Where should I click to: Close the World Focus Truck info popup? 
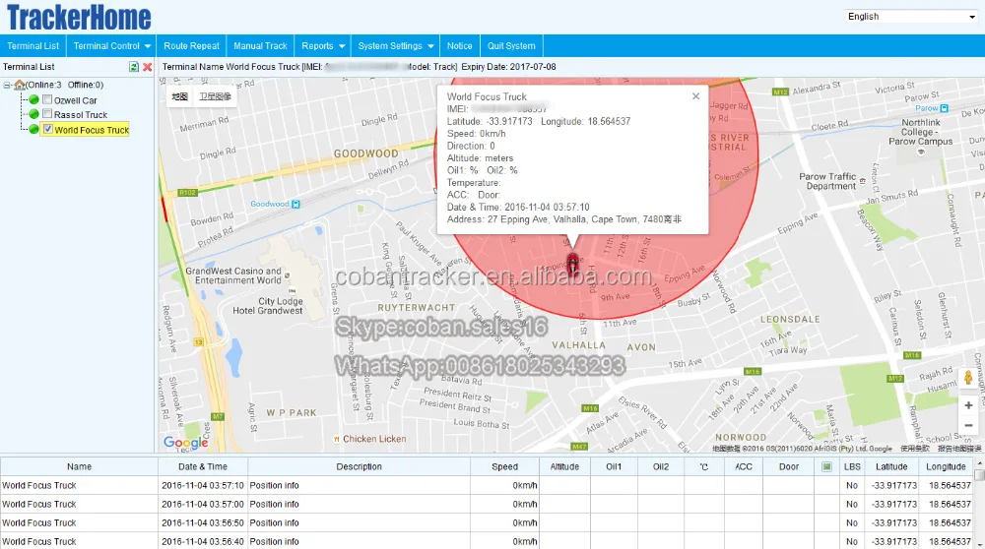[695, 96]
